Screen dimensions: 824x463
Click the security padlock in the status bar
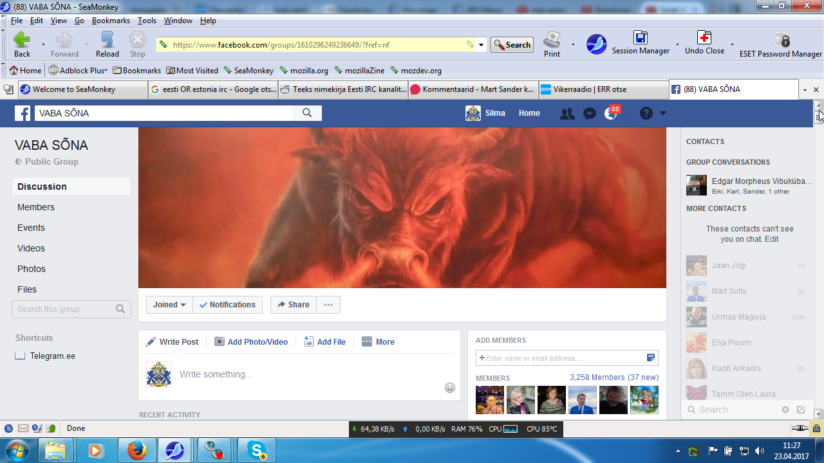coord(816,428)
